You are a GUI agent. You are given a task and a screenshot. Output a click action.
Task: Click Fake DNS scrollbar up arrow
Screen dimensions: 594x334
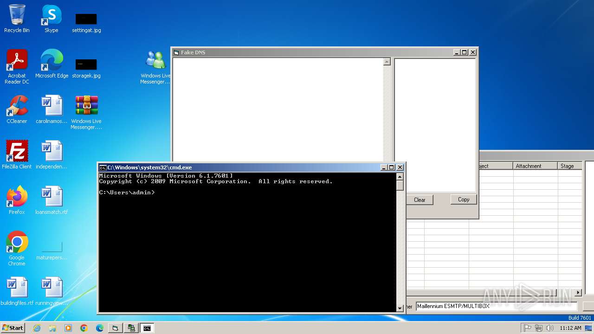[387, 62]
